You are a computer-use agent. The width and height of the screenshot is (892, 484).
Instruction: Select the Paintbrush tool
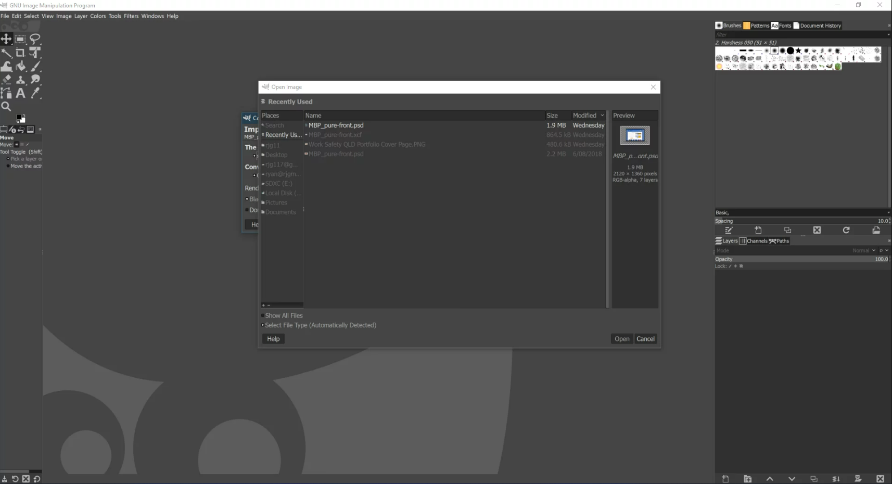35,66
